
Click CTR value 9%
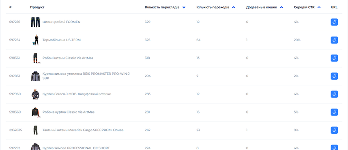(x=296, y=130)
